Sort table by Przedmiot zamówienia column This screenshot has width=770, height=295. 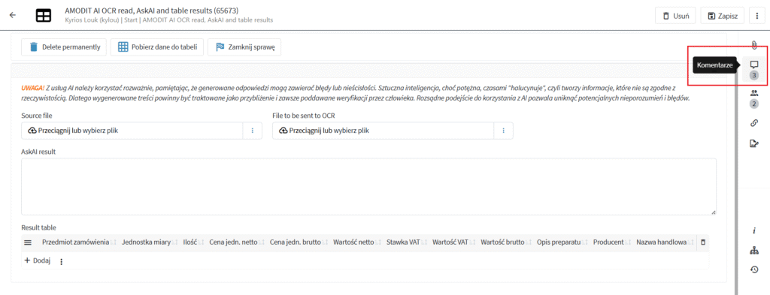(76, 242)
